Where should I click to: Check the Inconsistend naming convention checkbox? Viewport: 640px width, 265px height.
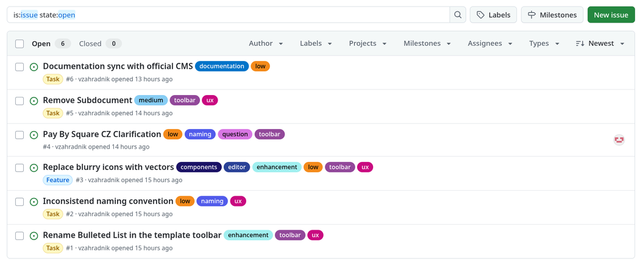(x=20, y=202)
